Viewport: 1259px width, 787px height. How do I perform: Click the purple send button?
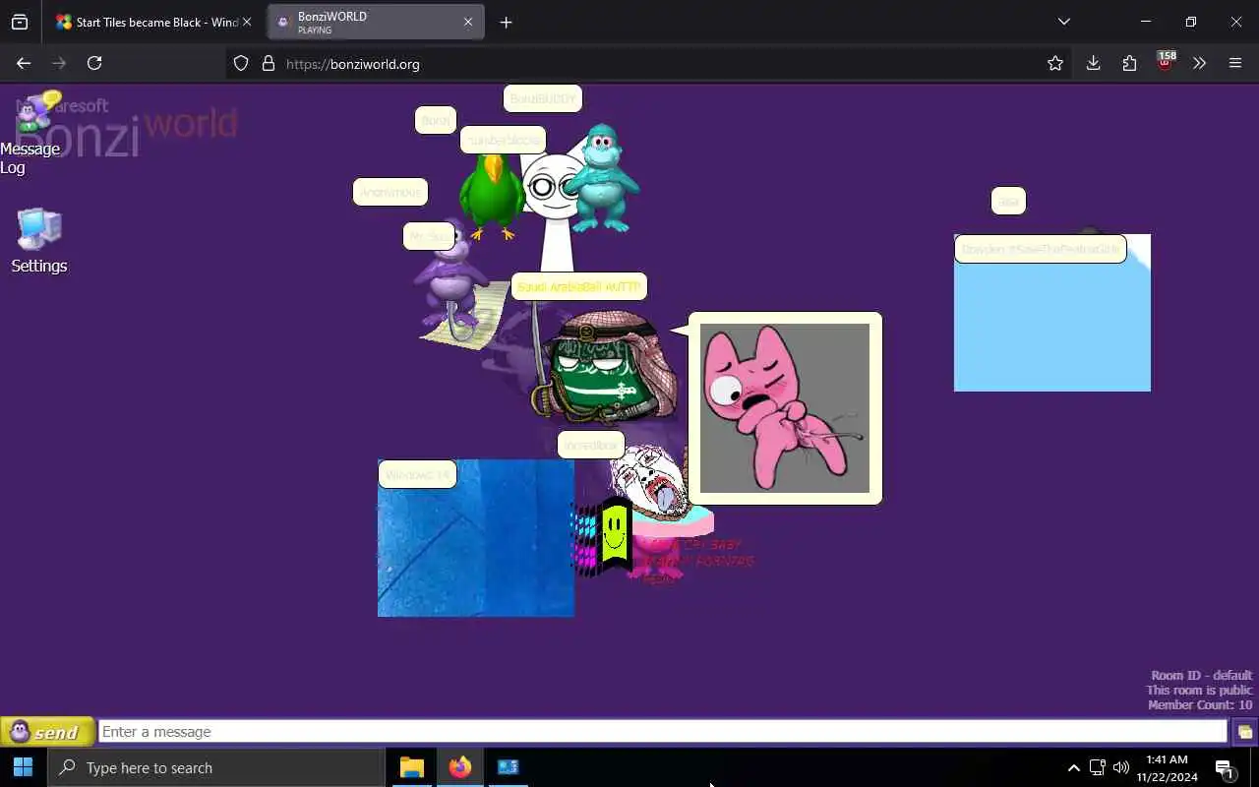click(x=47, y=732)
